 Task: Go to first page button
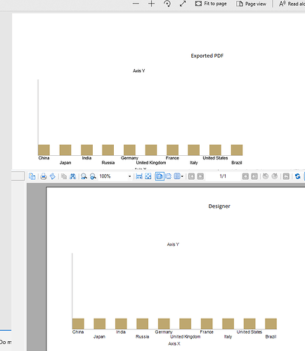(191, 176)
